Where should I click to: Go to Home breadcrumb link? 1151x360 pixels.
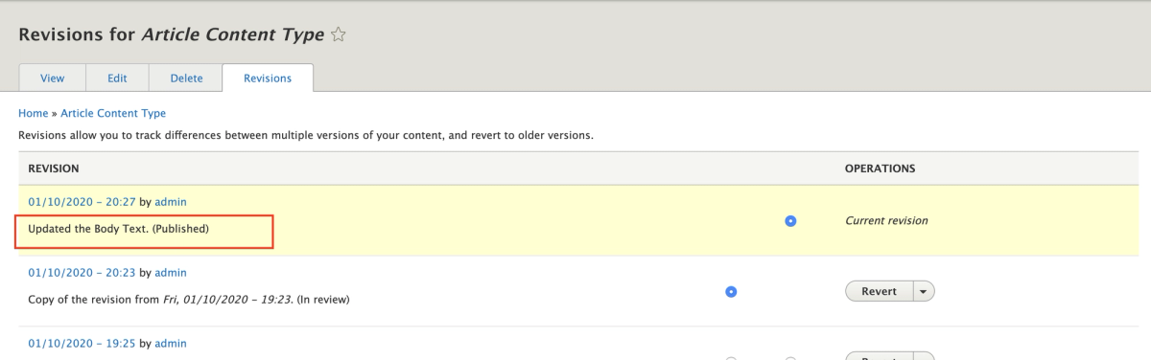pos(33,113)
